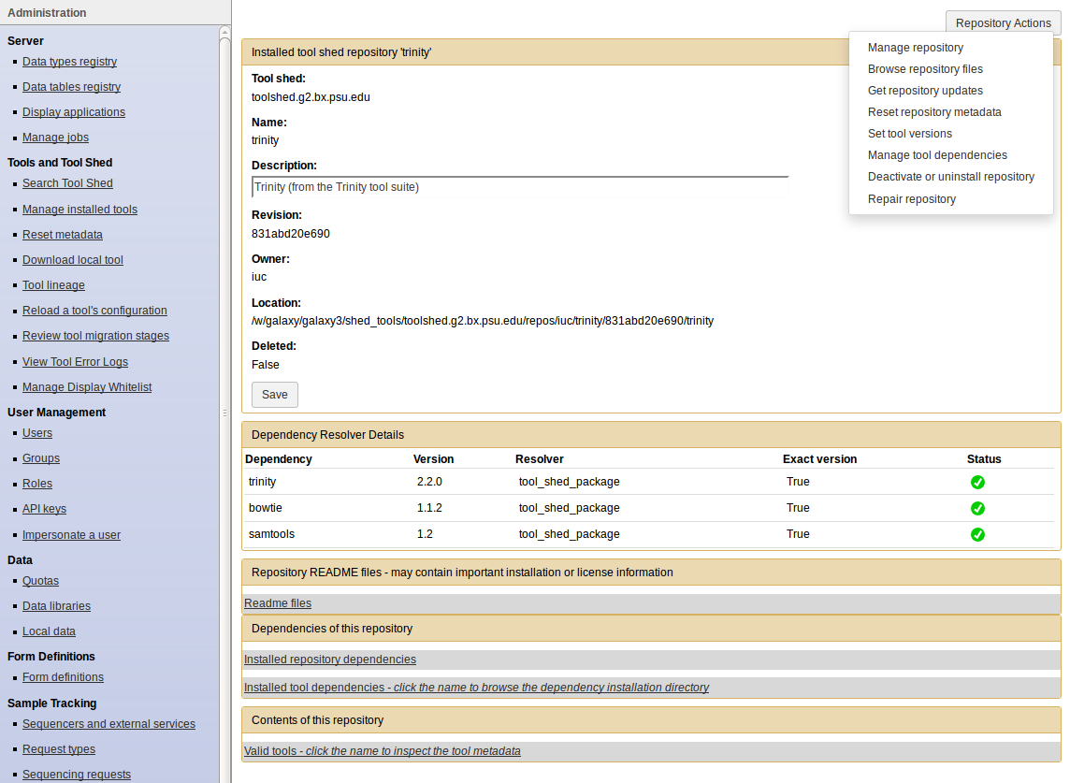Open the Manage jobs page
Viewport: 1070px width, 783px height.
[x=55, y=138]
